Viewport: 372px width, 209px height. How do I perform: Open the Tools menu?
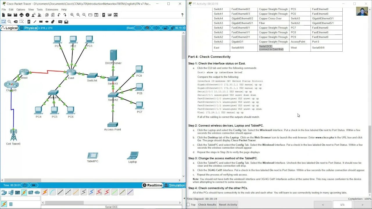click(x=40, y=10)
